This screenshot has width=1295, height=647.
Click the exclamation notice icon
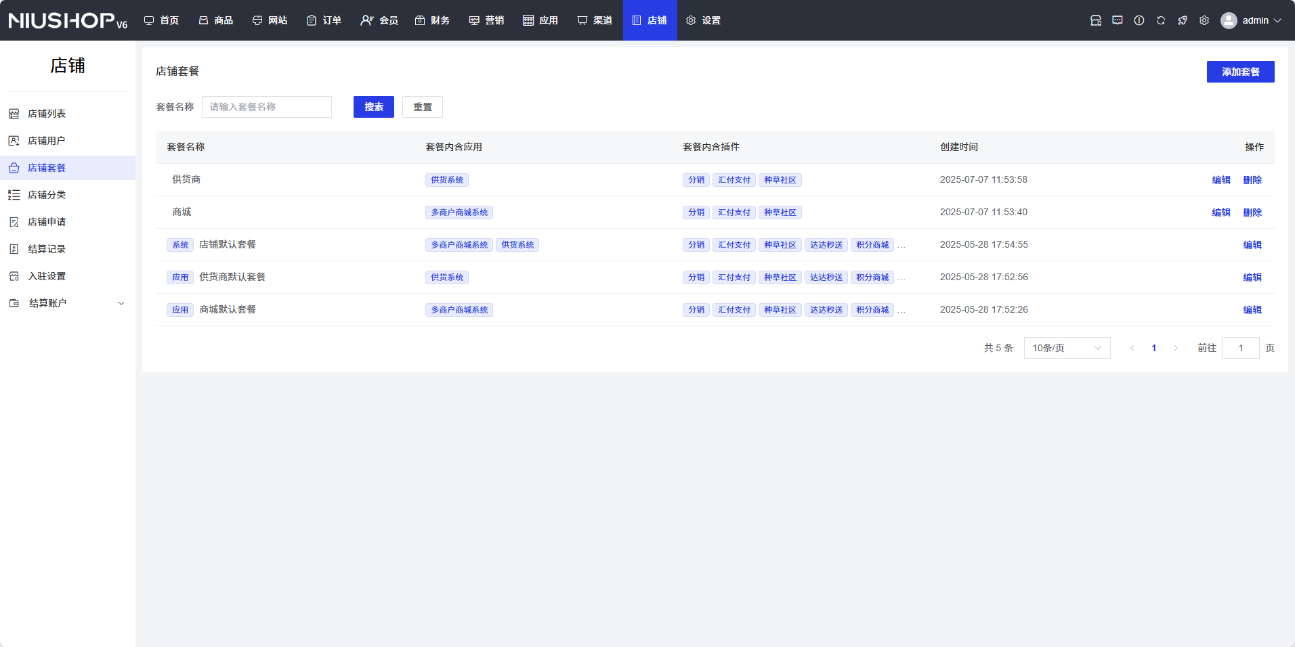[x=1139, y=20]
